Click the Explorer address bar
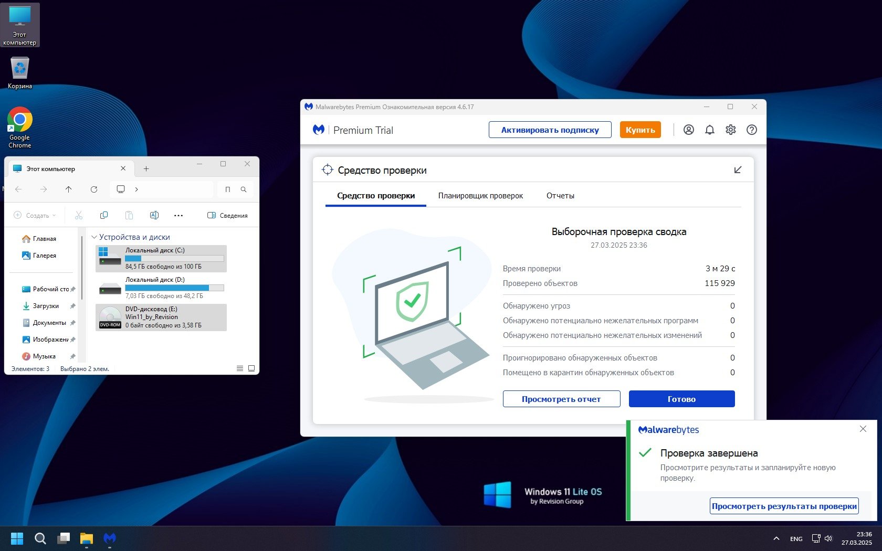This screenshot has height=551, width=882. pos(162,189)
